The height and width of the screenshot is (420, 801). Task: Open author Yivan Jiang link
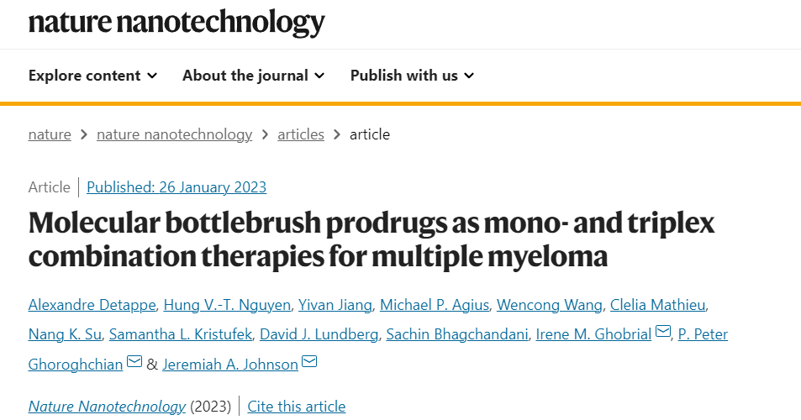tap(335, 305)
